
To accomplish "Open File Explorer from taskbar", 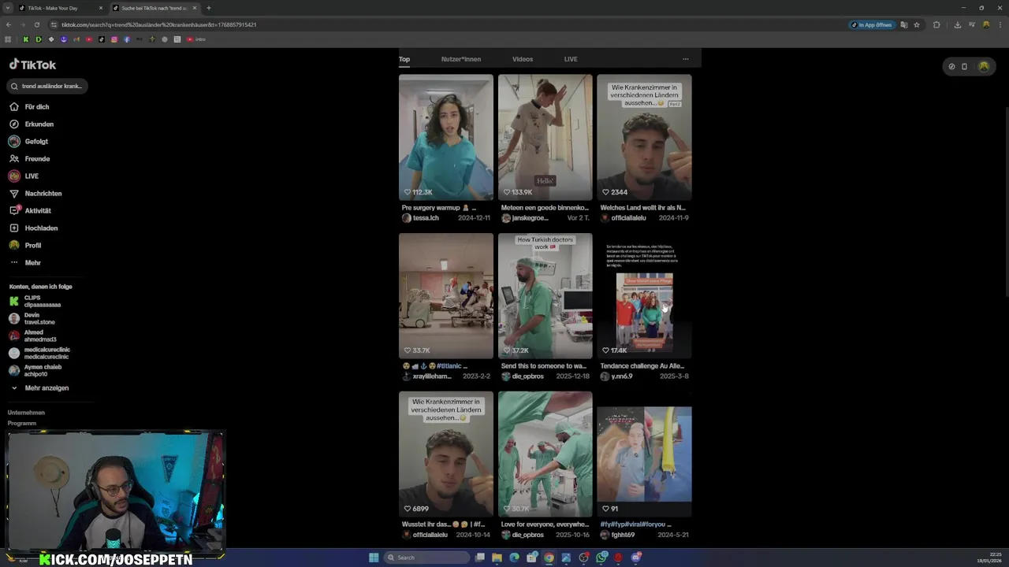I will point(497,558).
